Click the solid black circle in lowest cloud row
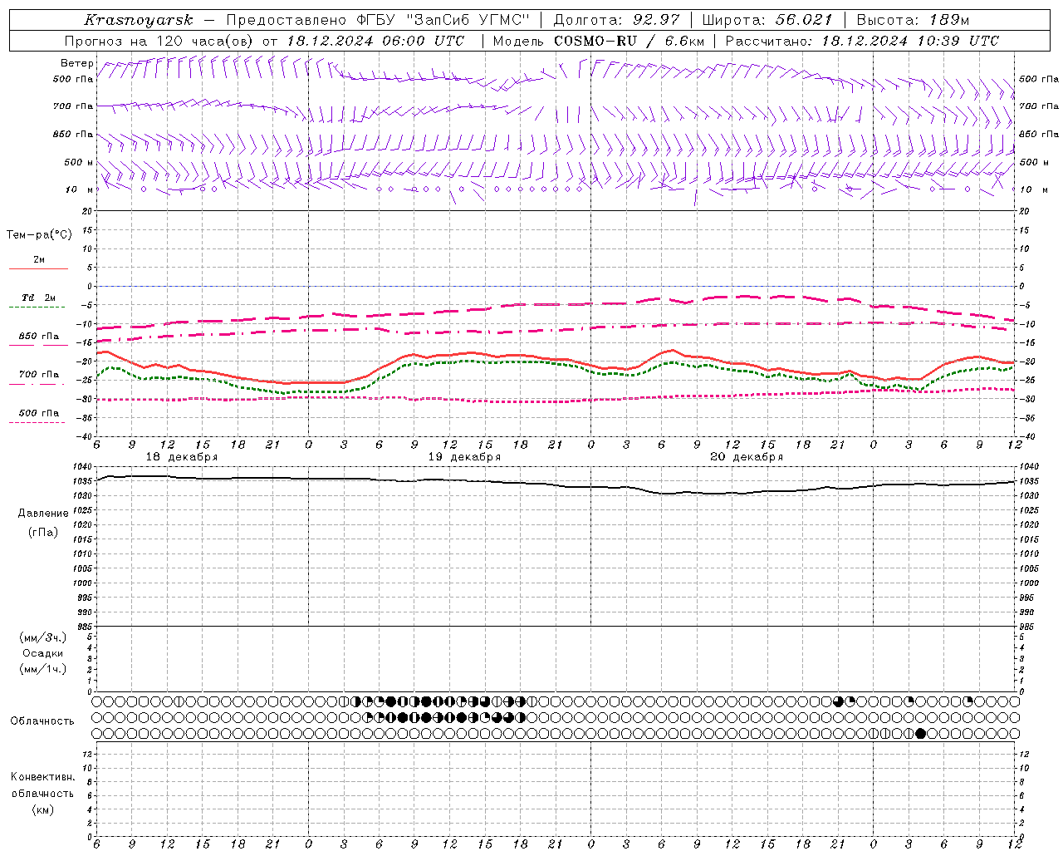 click(x=920, y=733)
